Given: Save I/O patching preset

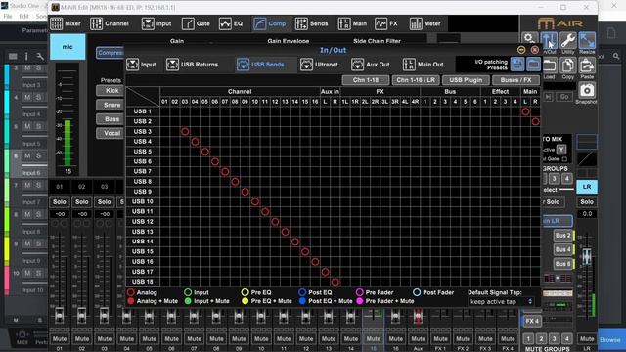Looking at the screenshot, I should (517, 65).
